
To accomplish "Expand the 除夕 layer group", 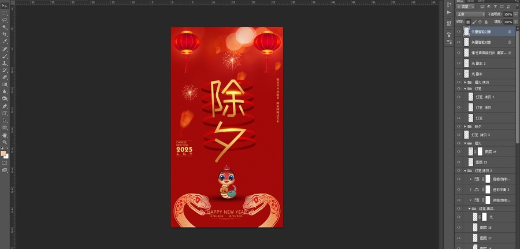I will [x=465, y=127].
